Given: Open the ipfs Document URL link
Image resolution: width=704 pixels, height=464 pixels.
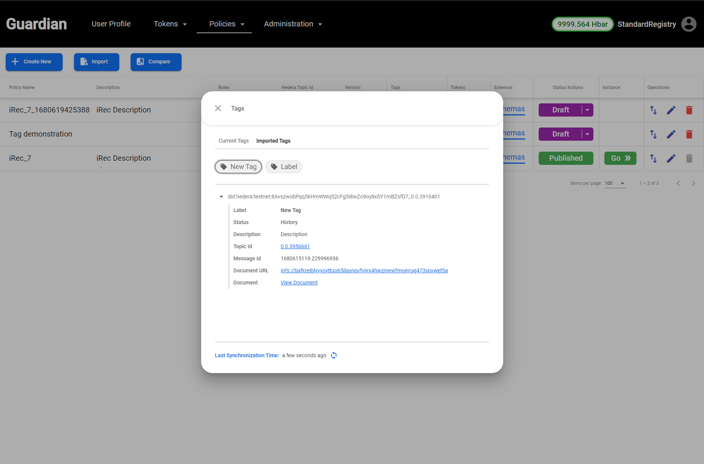Looking at the screenshot, I should tap(364, 271).
